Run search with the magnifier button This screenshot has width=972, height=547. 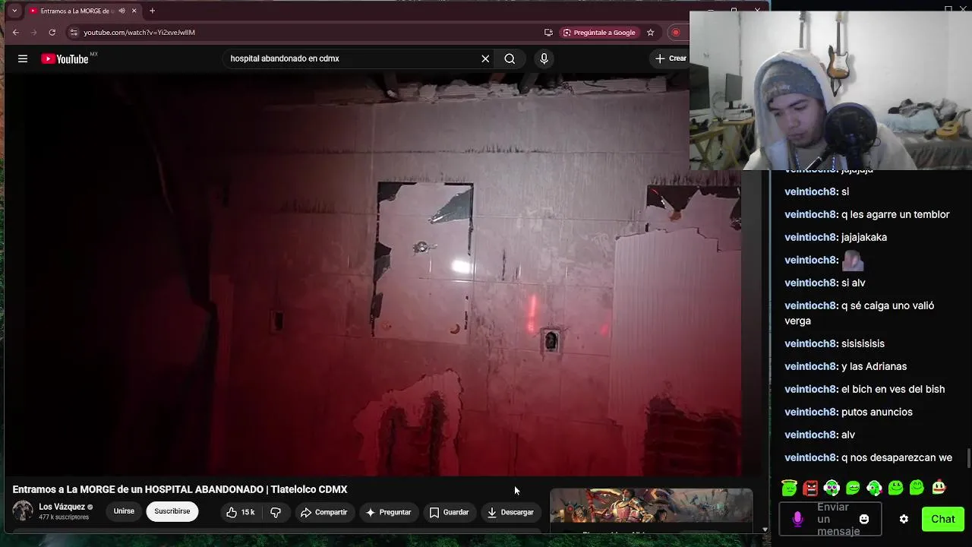click(x=510, y=58)
